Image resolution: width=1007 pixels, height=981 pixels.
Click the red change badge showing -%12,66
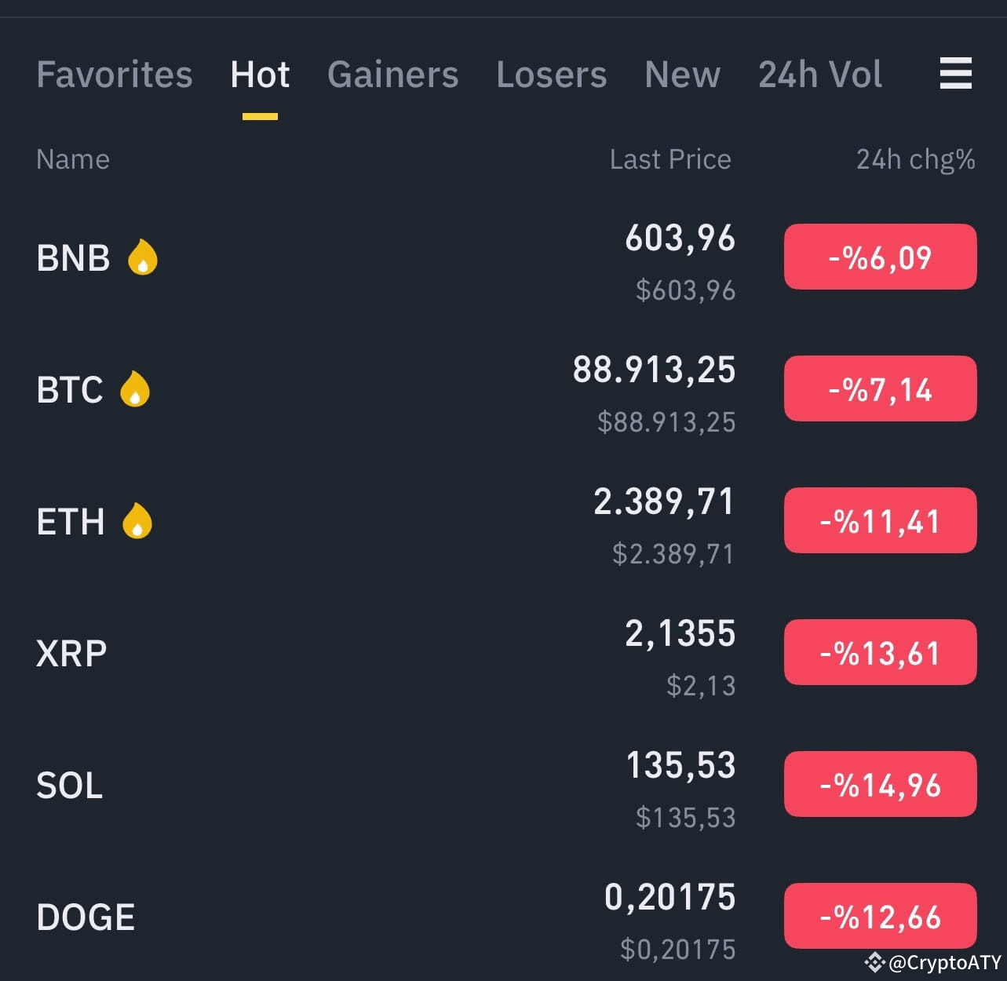880,915
